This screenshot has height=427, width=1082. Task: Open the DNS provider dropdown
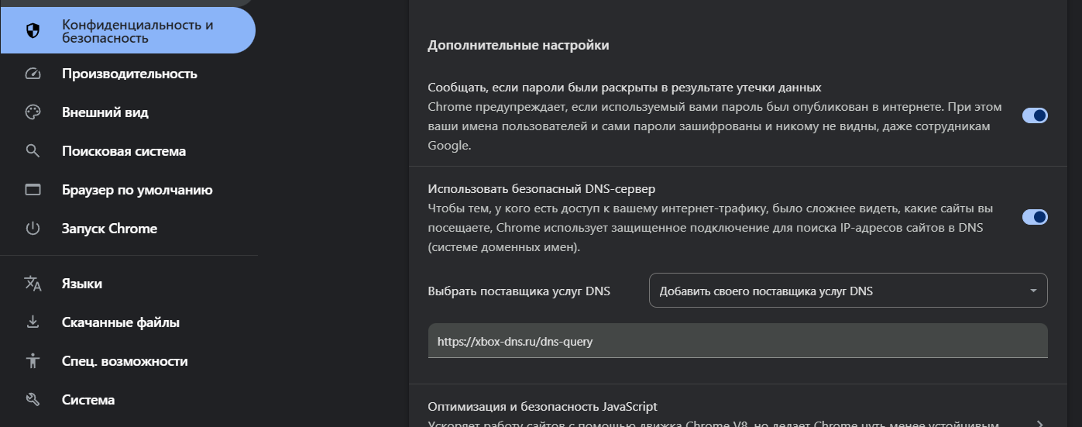click(847, 291)
